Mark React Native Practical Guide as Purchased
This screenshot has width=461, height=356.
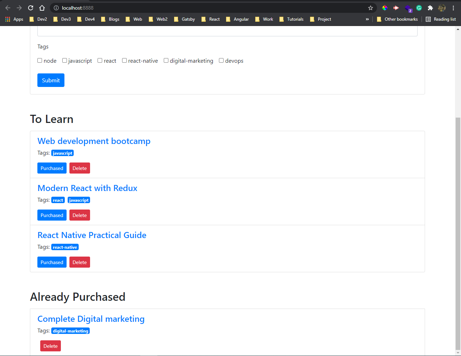pyautogui.click(x=52, y=262)
